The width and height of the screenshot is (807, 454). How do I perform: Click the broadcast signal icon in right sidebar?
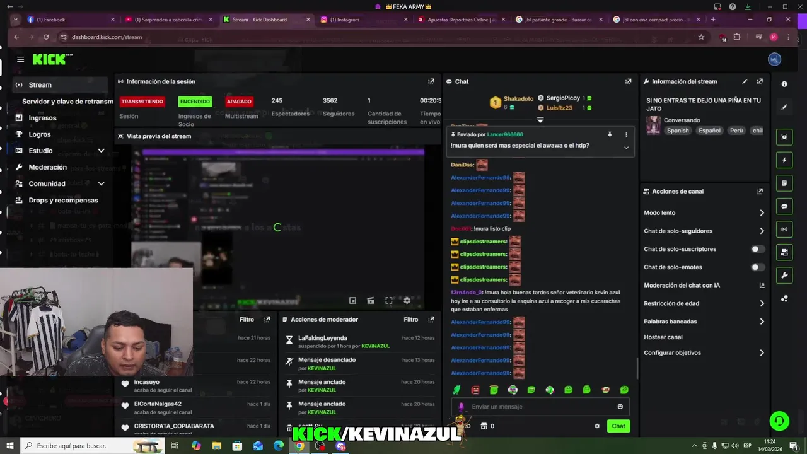784,229
